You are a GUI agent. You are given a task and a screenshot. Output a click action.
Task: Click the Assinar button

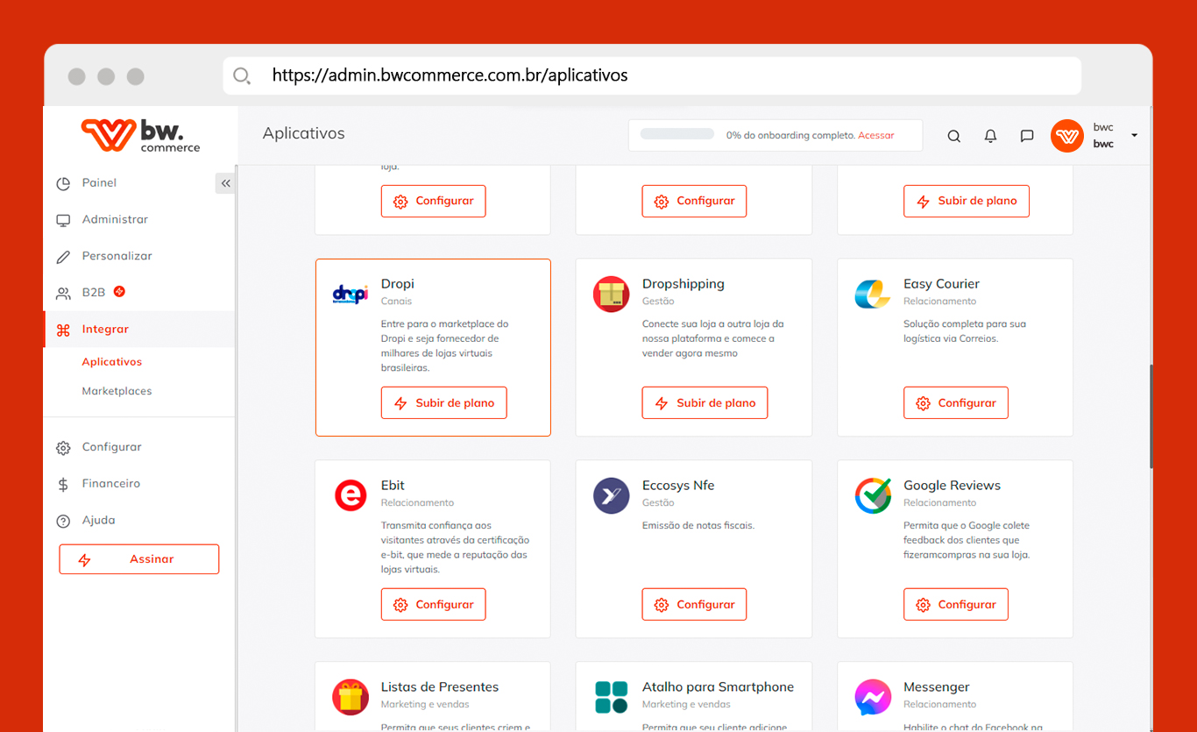139,559
